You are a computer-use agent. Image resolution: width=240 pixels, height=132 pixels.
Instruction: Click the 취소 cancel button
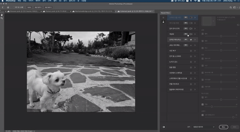(223, 127)
